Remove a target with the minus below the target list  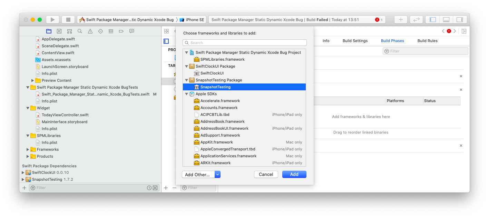(x=174, y=188)
